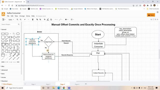Click the zoom out magnifier icon
160x90 pixels.
pos(20,19)
